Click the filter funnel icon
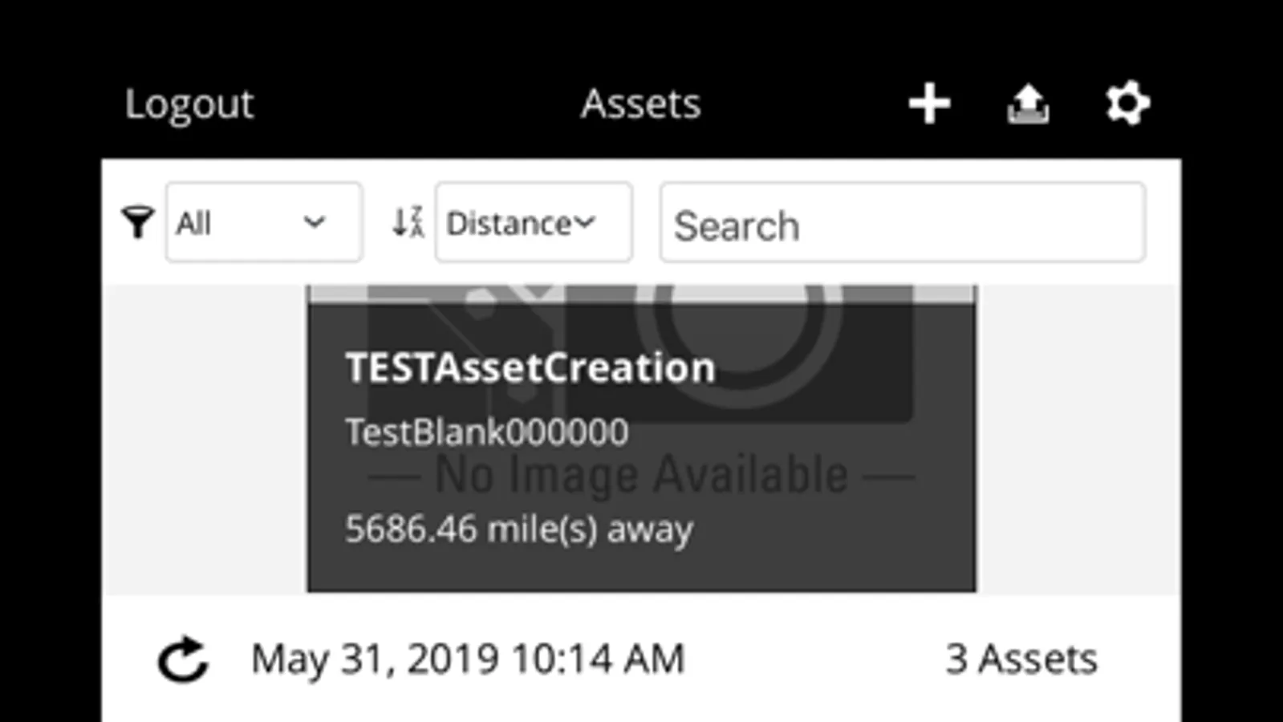Image resolution: width=1283 pixels, height=722 pixels. coord(137,222)
